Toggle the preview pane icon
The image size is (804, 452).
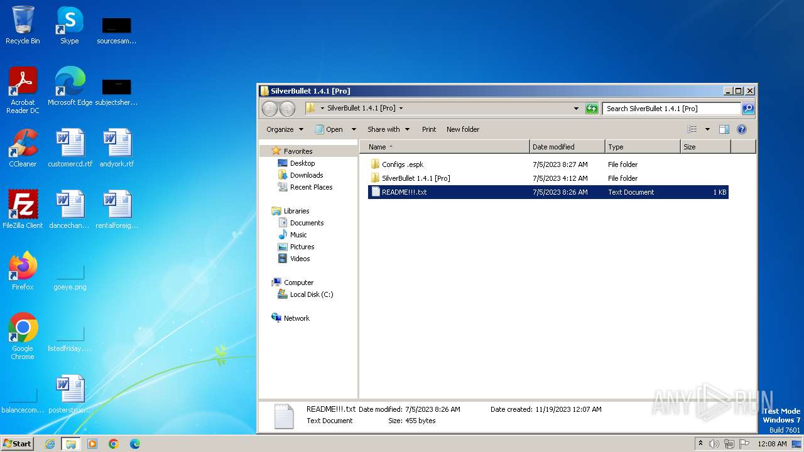click(724, 129)
